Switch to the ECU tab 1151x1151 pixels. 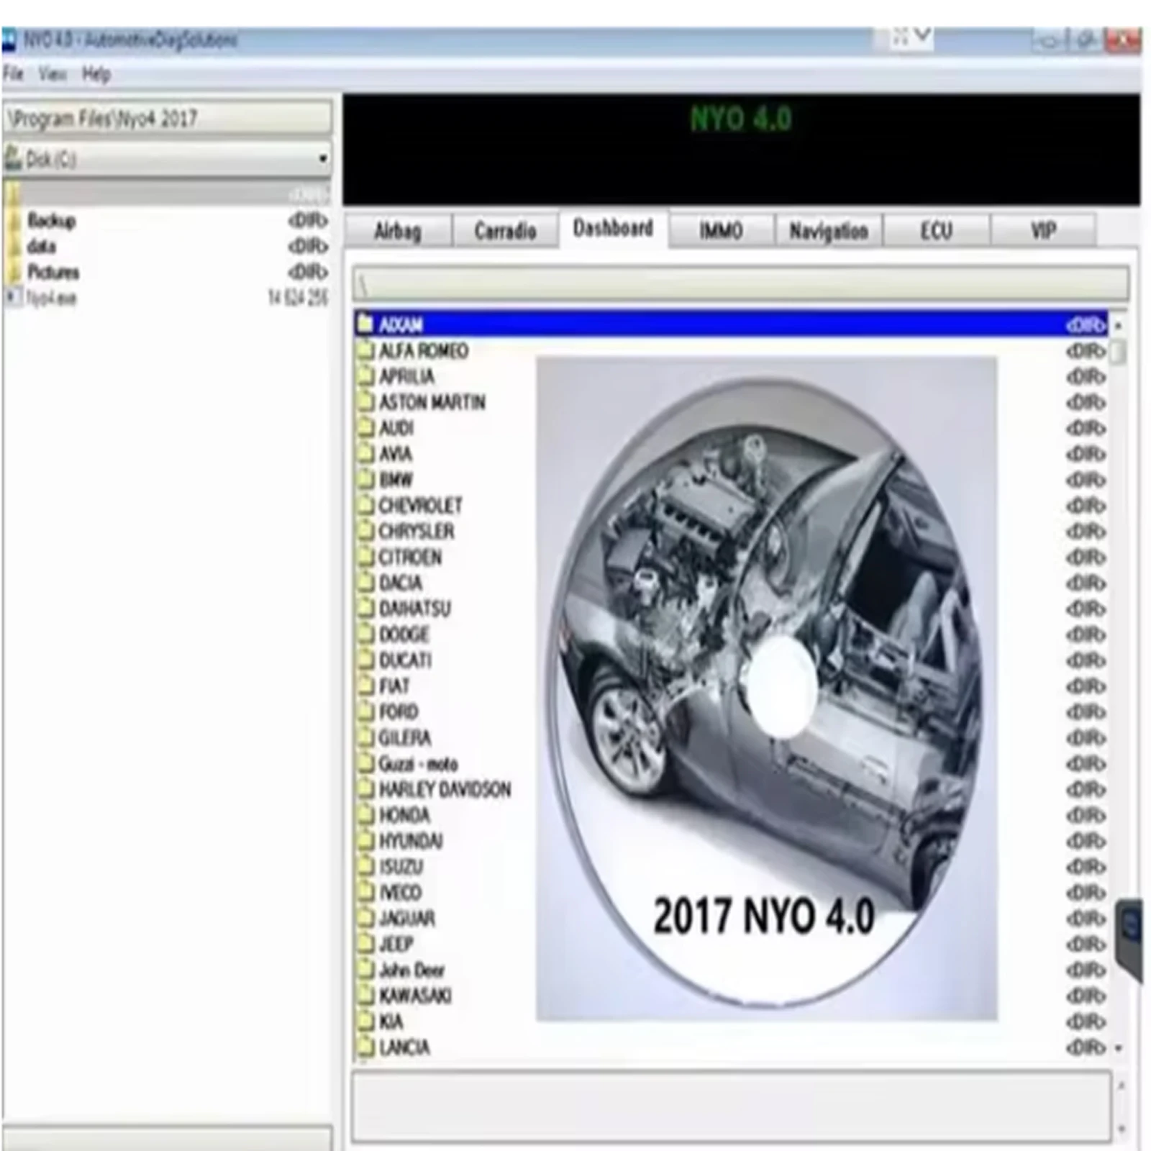click(x=936, y=231)
